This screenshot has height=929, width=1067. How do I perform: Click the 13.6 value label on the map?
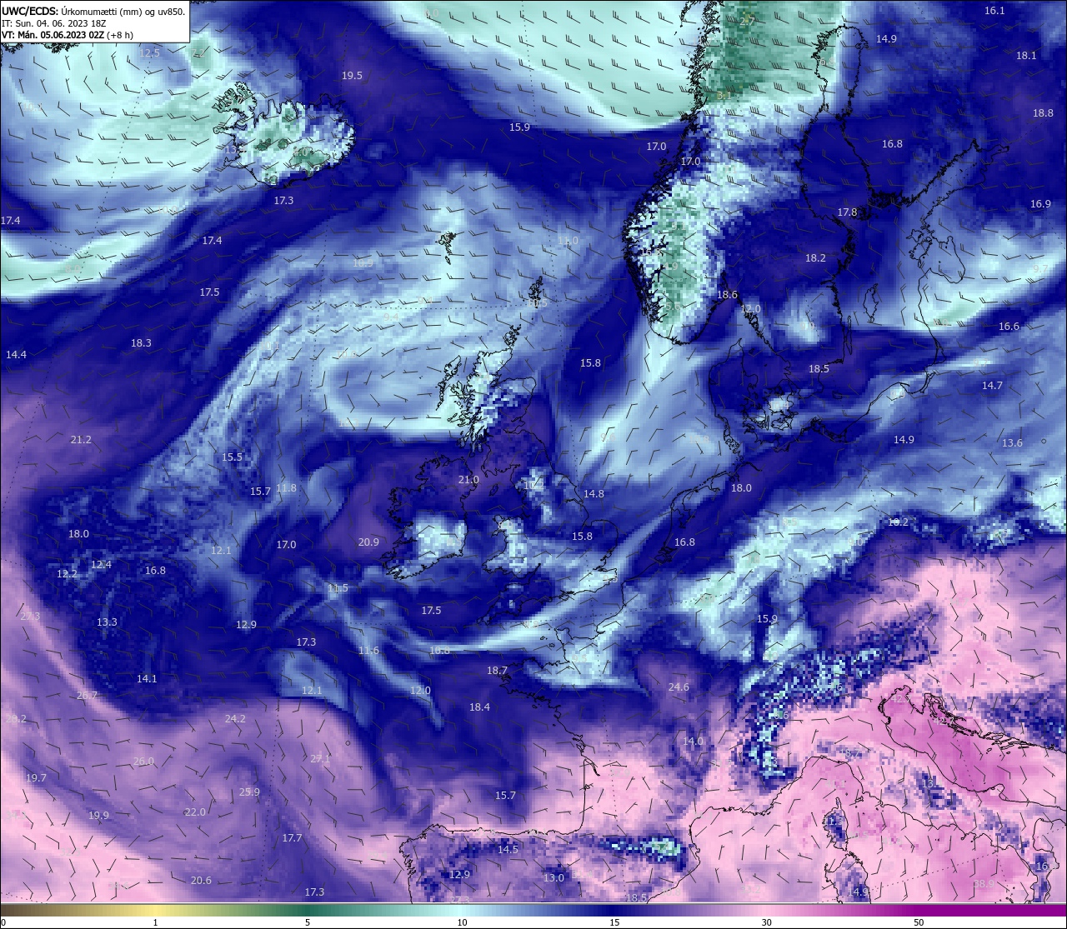pos(1012,443)
